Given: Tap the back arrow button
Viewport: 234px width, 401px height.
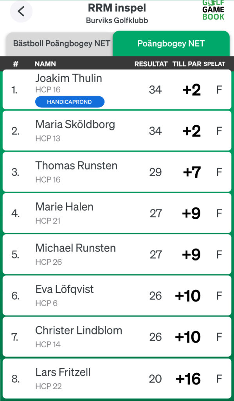Looking at the screenshot, I should [x=21, y=11].
